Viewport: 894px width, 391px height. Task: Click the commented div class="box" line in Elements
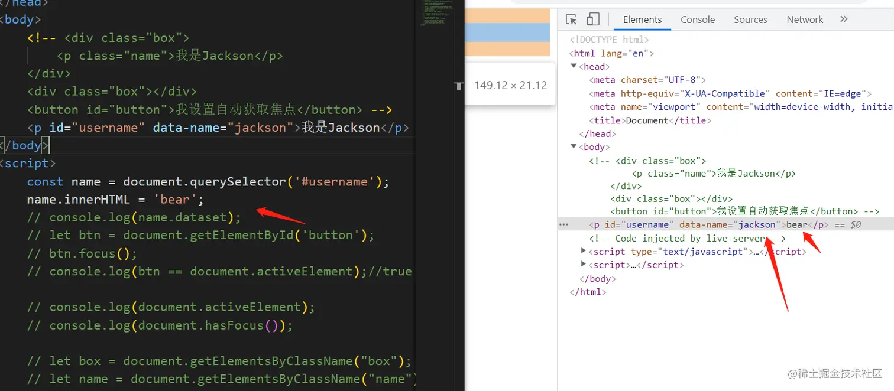[647, 160]
